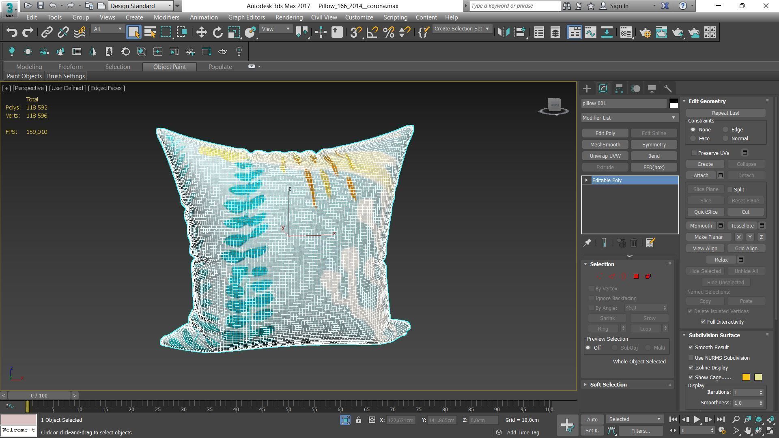The width and height of the screenshot is (779, 438).
Task: Toggle the 3D Snaps button
Action: 356,32
